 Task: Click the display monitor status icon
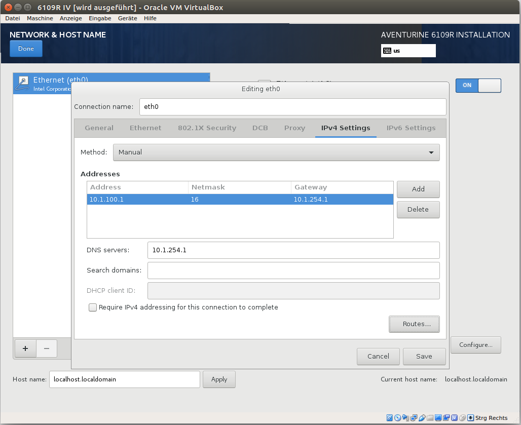(438, 418)
